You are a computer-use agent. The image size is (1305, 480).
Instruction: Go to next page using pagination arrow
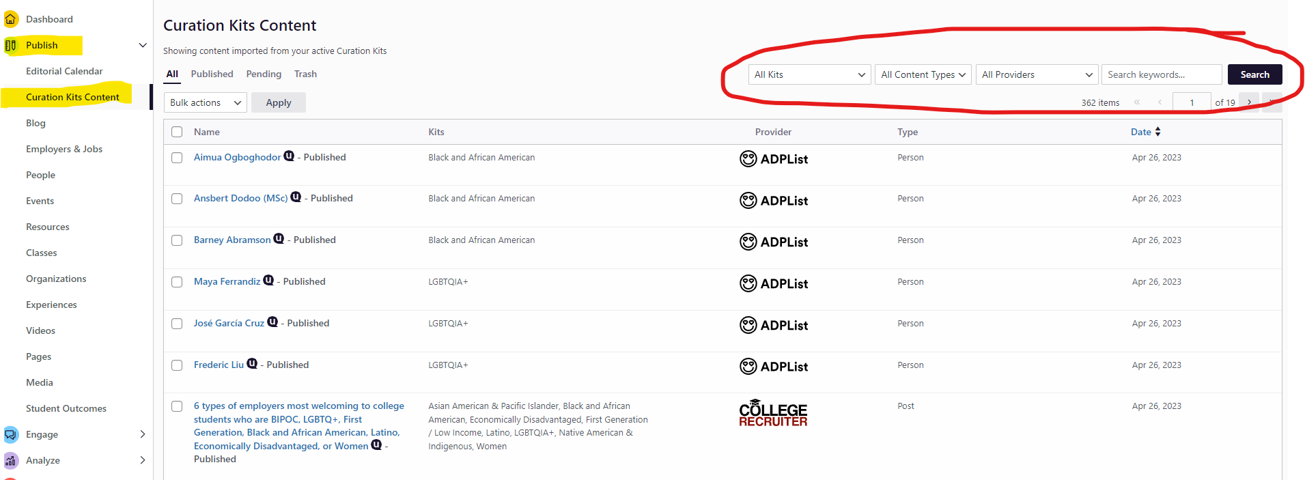1249,102
